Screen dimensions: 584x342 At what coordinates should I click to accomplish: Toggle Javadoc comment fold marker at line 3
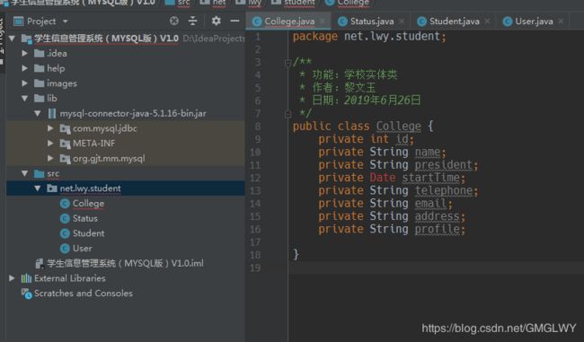click(288, 63)
